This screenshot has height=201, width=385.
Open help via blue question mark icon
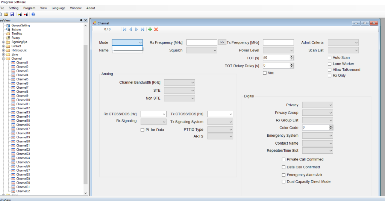(x=33, y=14)
